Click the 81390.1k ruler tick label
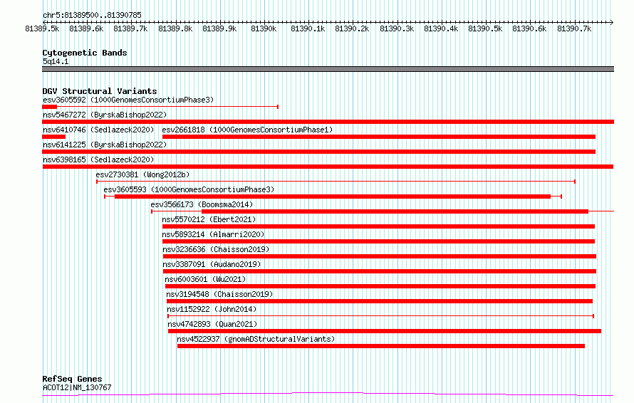The width and height of the screenshot is (634, 403). tap(308, 28)
